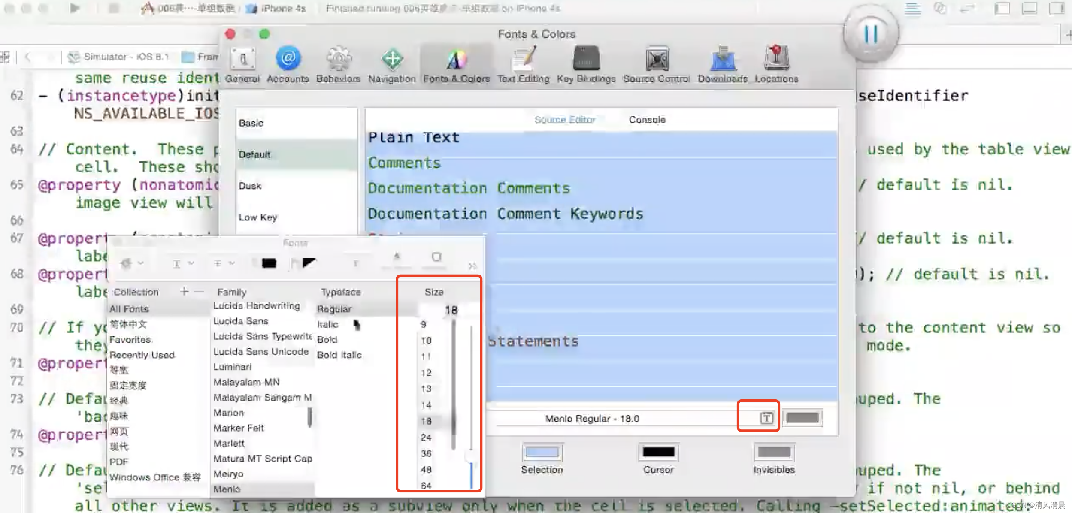This screenshot has height=513, width=1072.
Task: Click the font family list scrollbar
Action: click(310, 417)
